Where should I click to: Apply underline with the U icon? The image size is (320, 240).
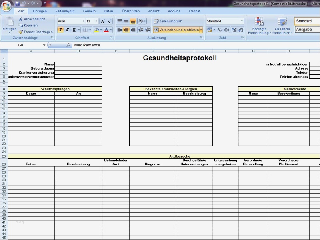[73, 29]
